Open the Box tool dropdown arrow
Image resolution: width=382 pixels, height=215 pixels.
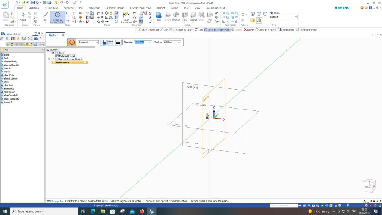pyautogui.click(x=159, y=23)
